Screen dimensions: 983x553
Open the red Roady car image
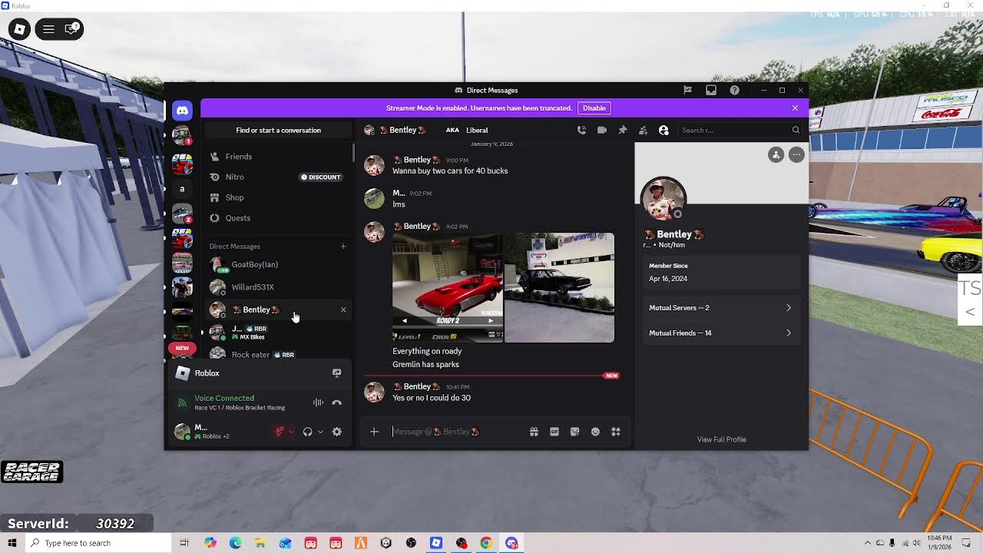coord(448,287)
